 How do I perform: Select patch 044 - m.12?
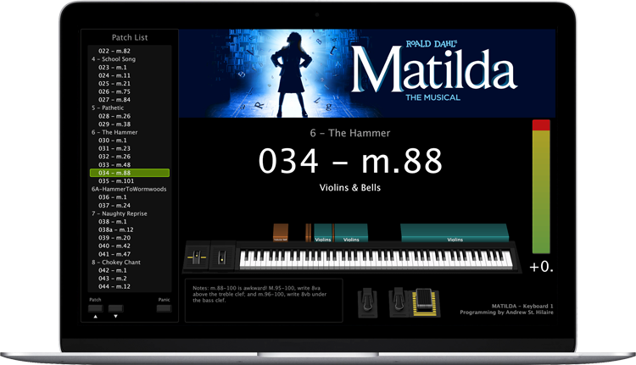[130, 286]
